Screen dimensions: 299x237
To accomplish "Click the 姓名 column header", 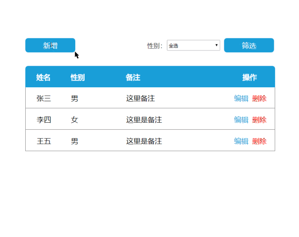I will (x=43, y=77).
